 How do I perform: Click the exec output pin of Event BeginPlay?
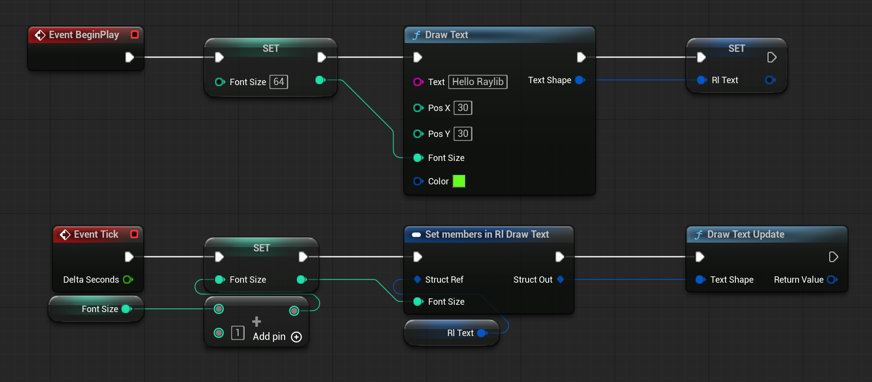130,57
